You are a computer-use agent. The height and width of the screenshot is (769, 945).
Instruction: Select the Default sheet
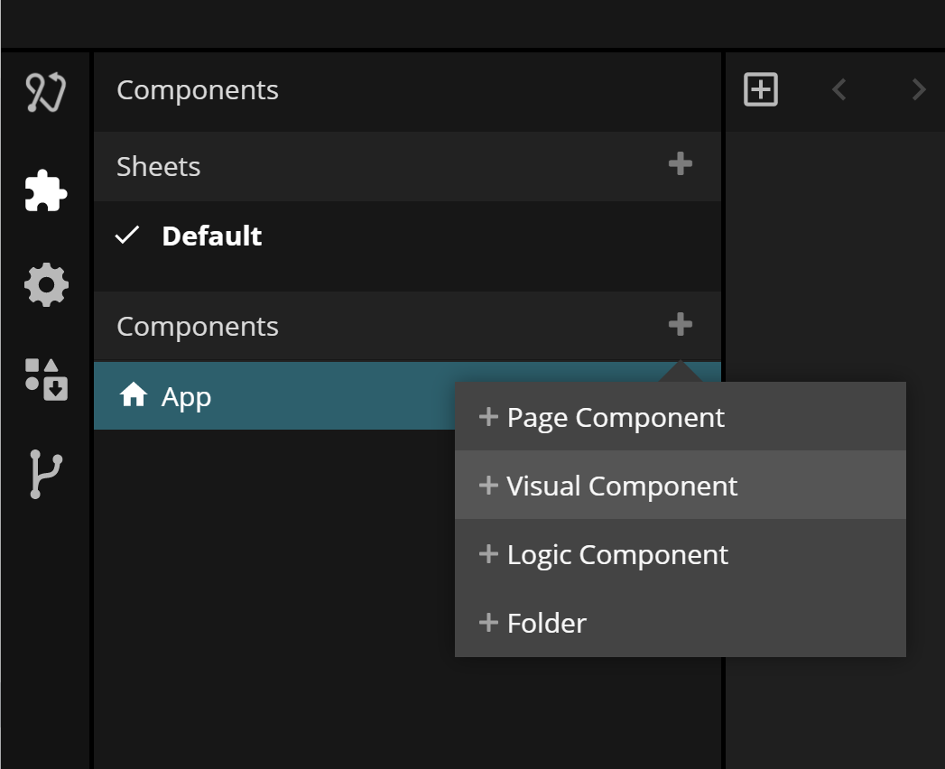212,236
